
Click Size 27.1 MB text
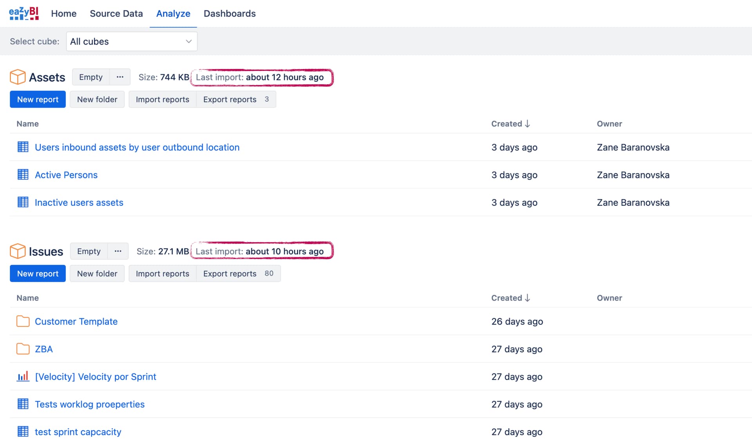163,251
